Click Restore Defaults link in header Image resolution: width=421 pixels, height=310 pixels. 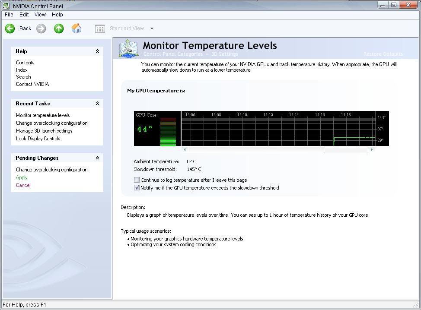click(383, 54)
